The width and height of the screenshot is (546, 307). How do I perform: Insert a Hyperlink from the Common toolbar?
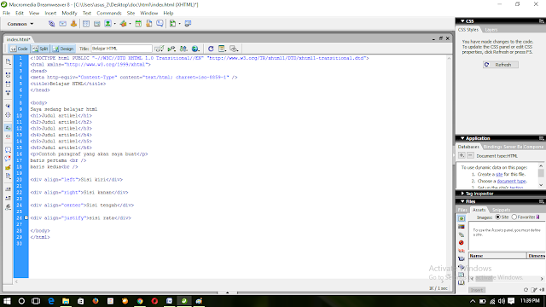coord(51,24)
